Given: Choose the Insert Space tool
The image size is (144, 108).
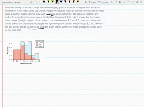Looking at the screenshot, I should tap(40, 2).
